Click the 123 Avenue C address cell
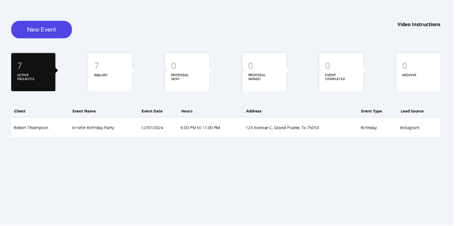The image size is (455, 226). point(282,128)
